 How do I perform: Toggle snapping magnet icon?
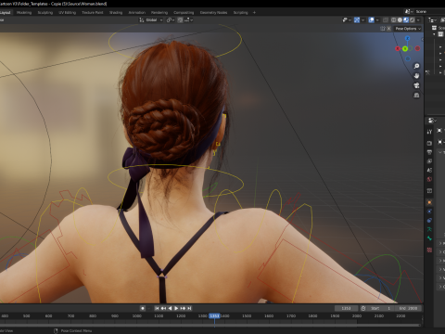tap(180, 20)
